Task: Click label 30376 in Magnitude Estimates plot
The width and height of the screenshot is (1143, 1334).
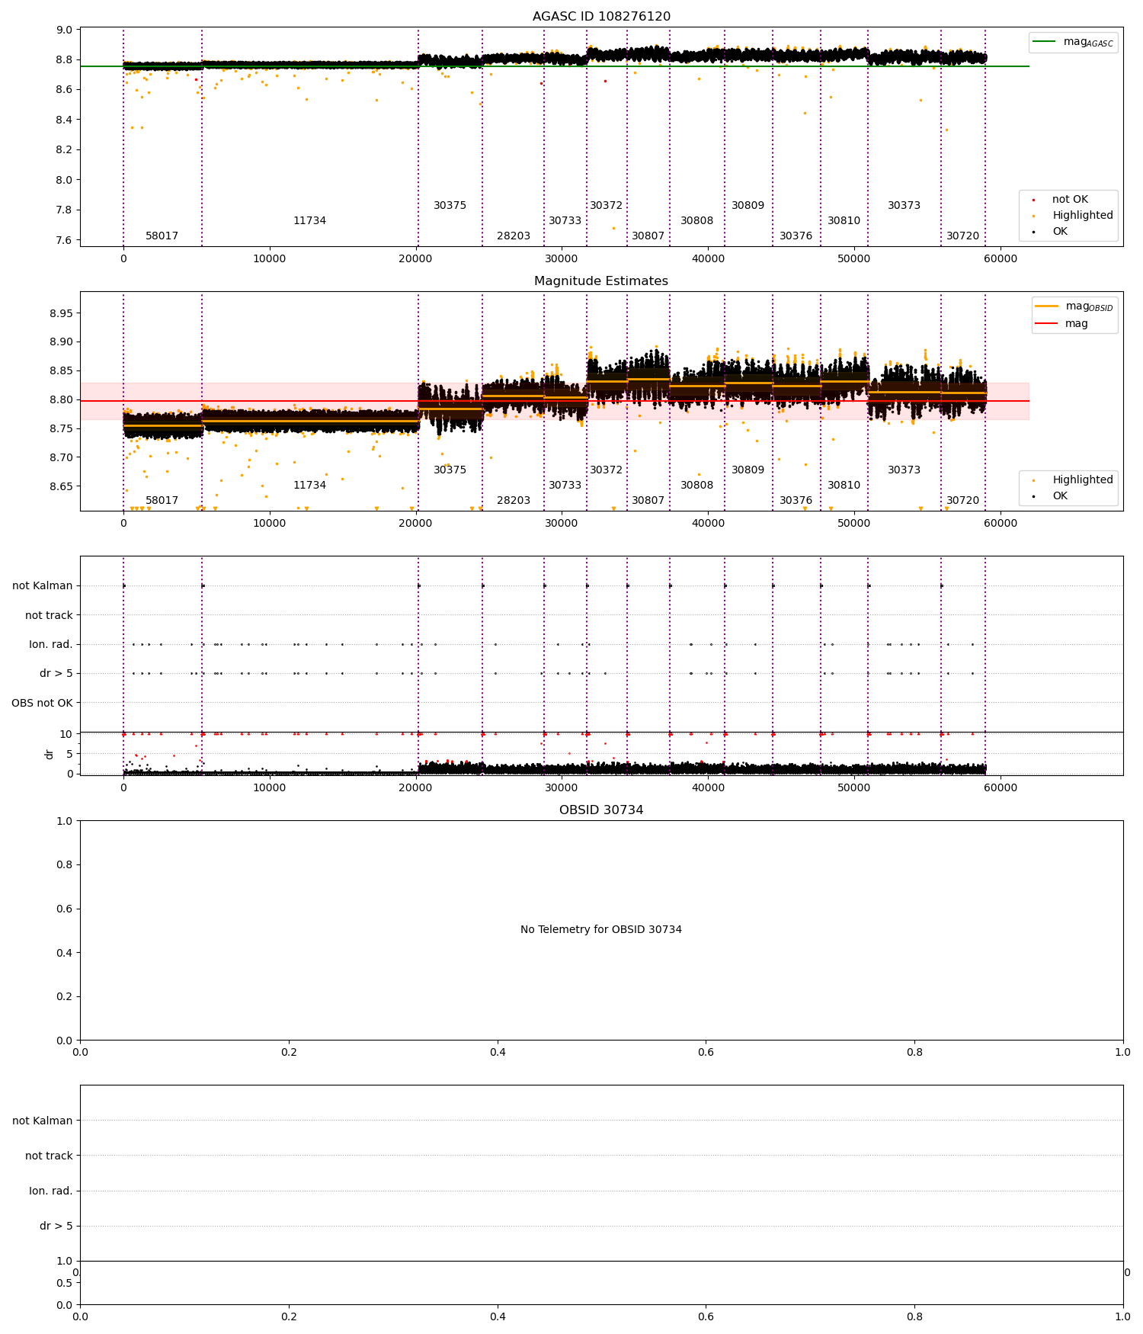Action: (796, 501)
